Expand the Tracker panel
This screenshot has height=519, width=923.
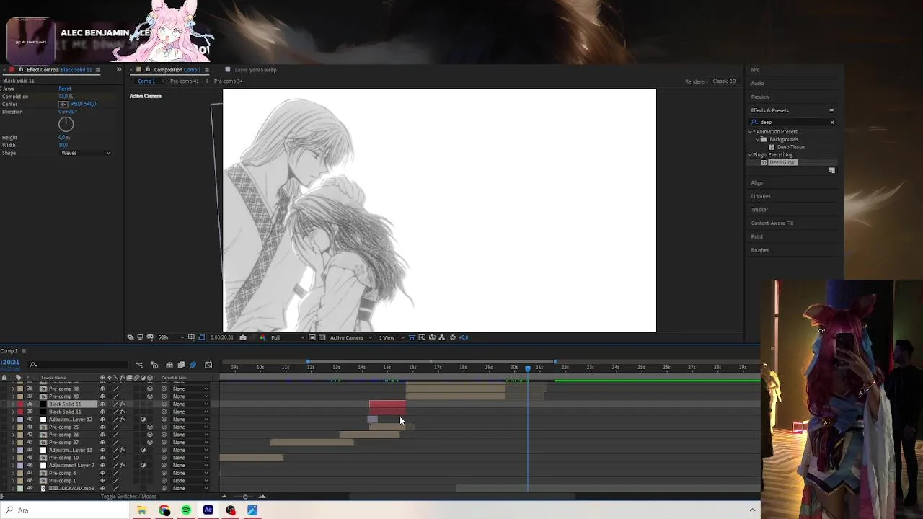759,210
